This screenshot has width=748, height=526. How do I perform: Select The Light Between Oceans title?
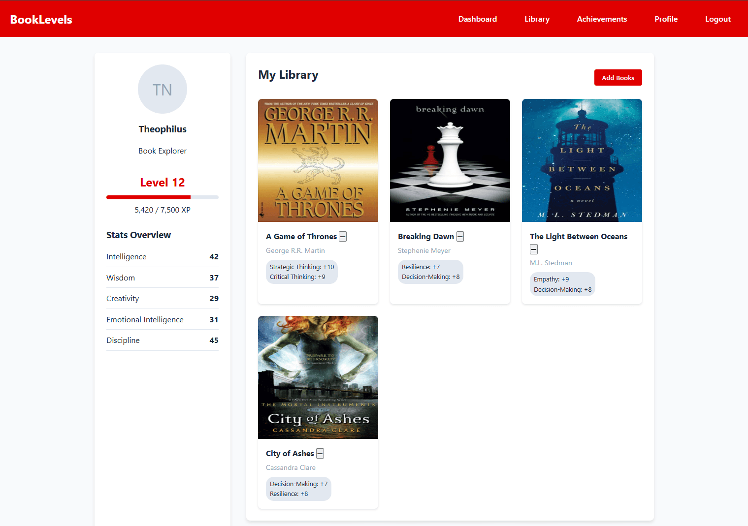click(x=579, y=237)
